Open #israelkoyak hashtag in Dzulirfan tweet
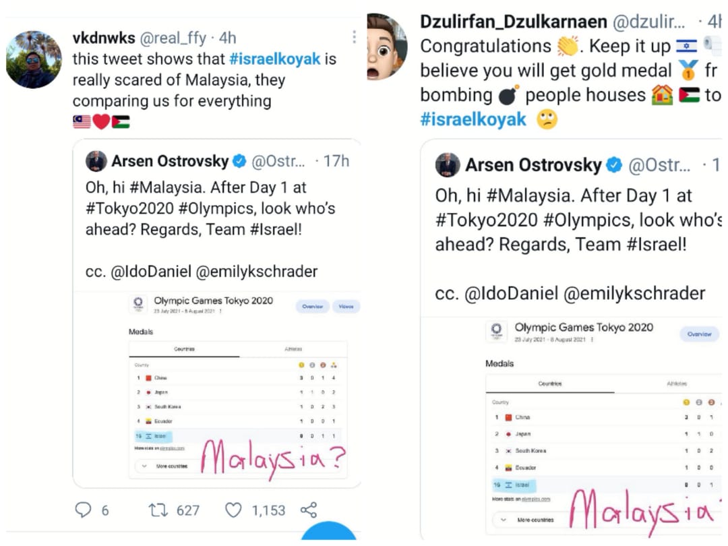728x546 pixels. (473, 119)
